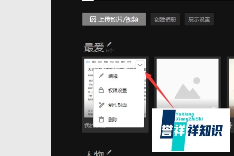Click the 最爱 category heading
The width and height of the screenshot is (234, 156).
pos(94,48)
